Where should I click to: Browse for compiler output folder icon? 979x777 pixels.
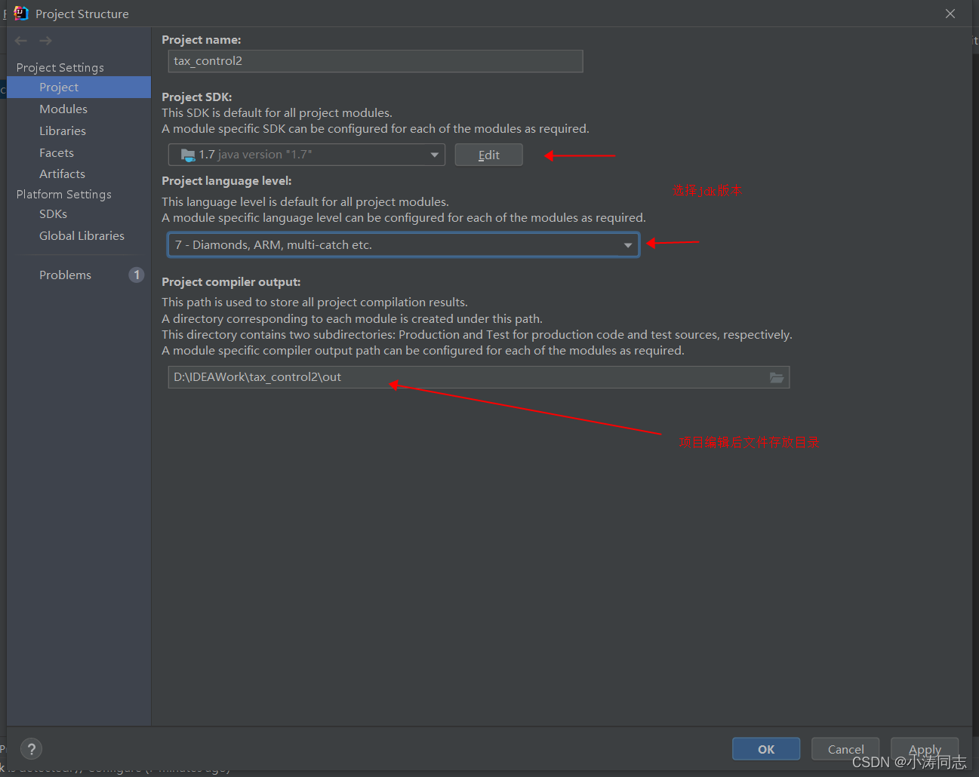pyautogui.click(x=777, y=377)
